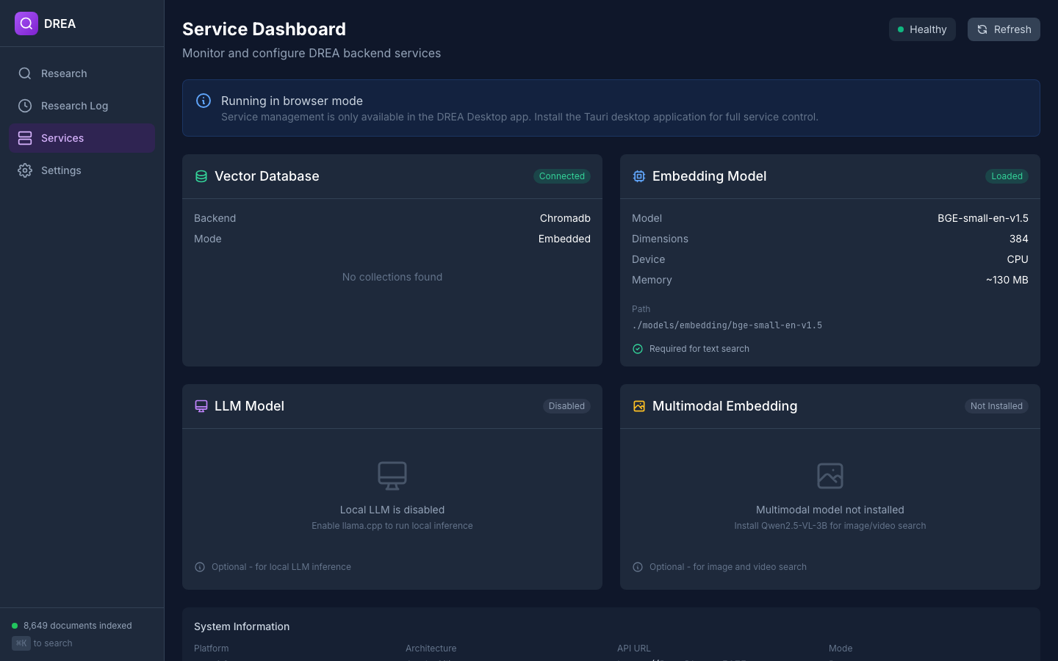Click the Services stack icon in sidebar
Image resolution: width=1058 pixels, height=661 pixels.
[x=25, y=138]
